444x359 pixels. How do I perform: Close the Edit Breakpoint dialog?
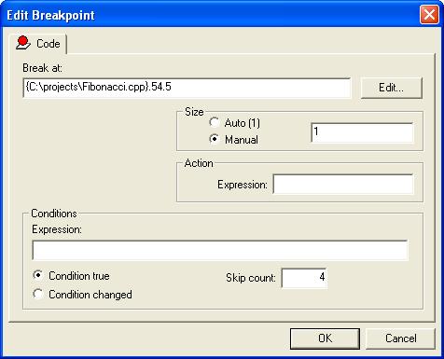click(x=429, y=15)
